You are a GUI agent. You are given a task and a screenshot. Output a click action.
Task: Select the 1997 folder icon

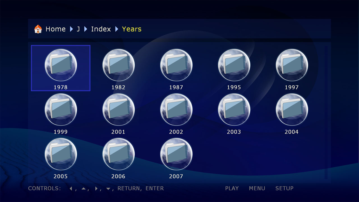pyautogui.click(x=292, y=65)
